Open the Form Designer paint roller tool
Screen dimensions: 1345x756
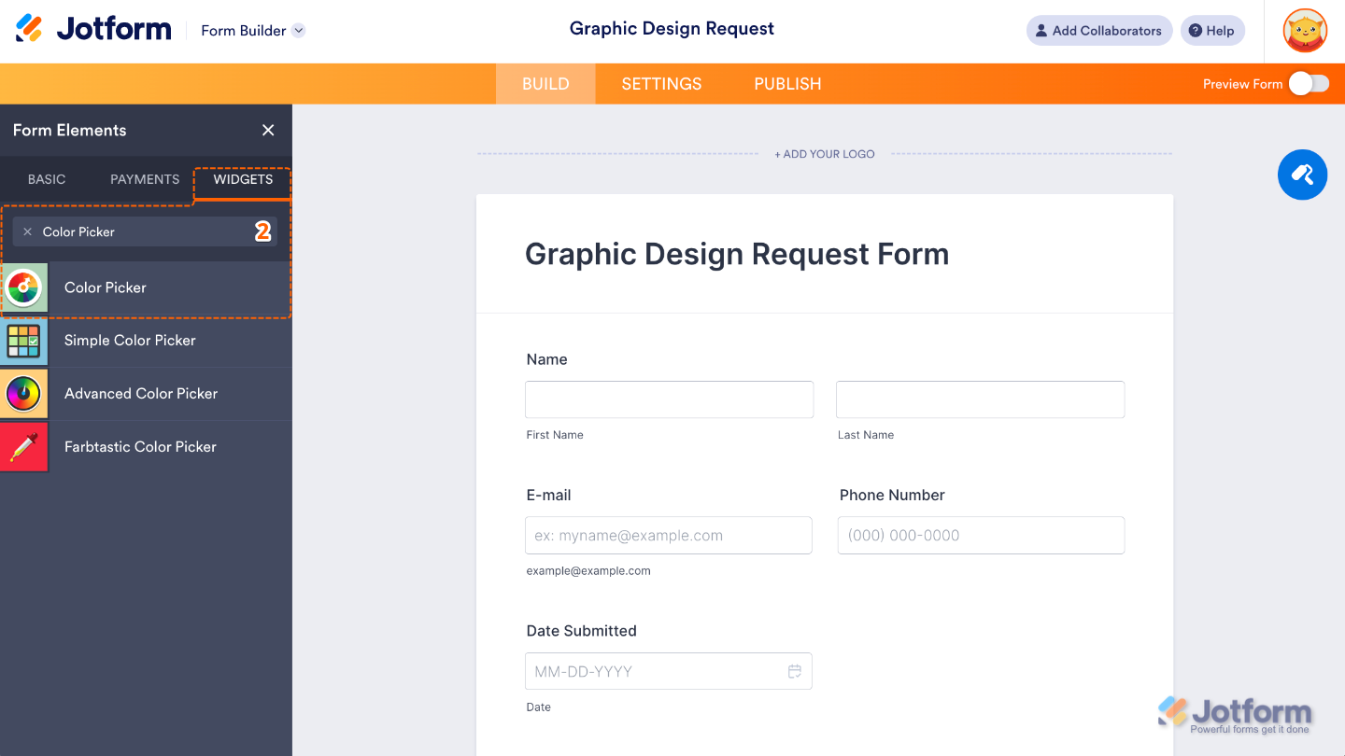[1302, 175]
